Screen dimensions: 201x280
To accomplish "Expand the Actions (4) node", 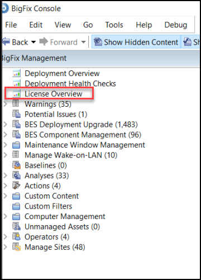I will [6, 186].
